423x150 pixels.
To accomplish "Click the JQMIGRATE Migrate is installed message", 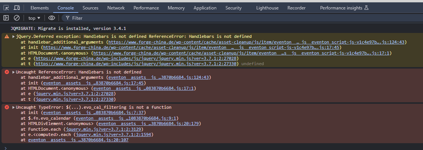I will [68, 28].
